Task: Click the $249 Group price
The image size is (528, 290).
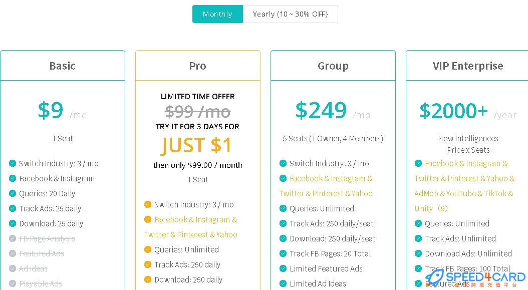Action: coord(321,110)
